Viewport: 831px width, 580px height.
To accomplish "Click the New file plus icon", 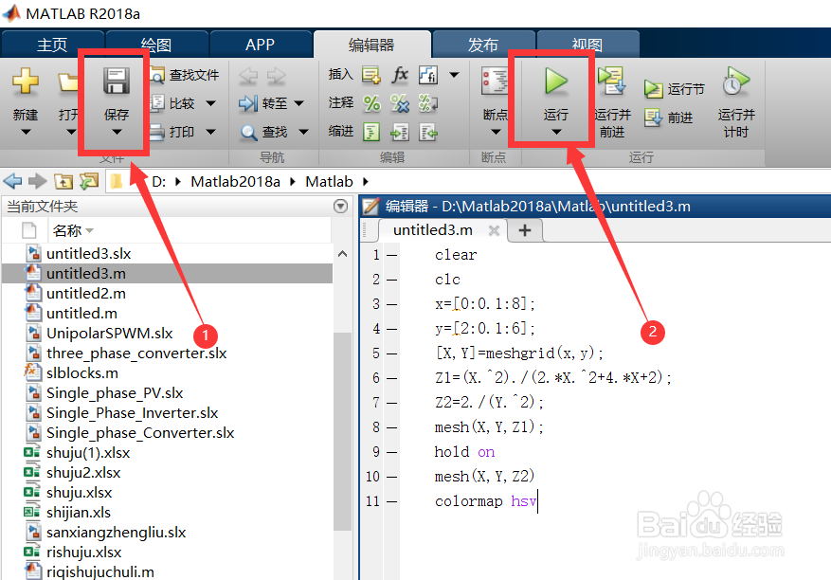I will coord(26,82).
